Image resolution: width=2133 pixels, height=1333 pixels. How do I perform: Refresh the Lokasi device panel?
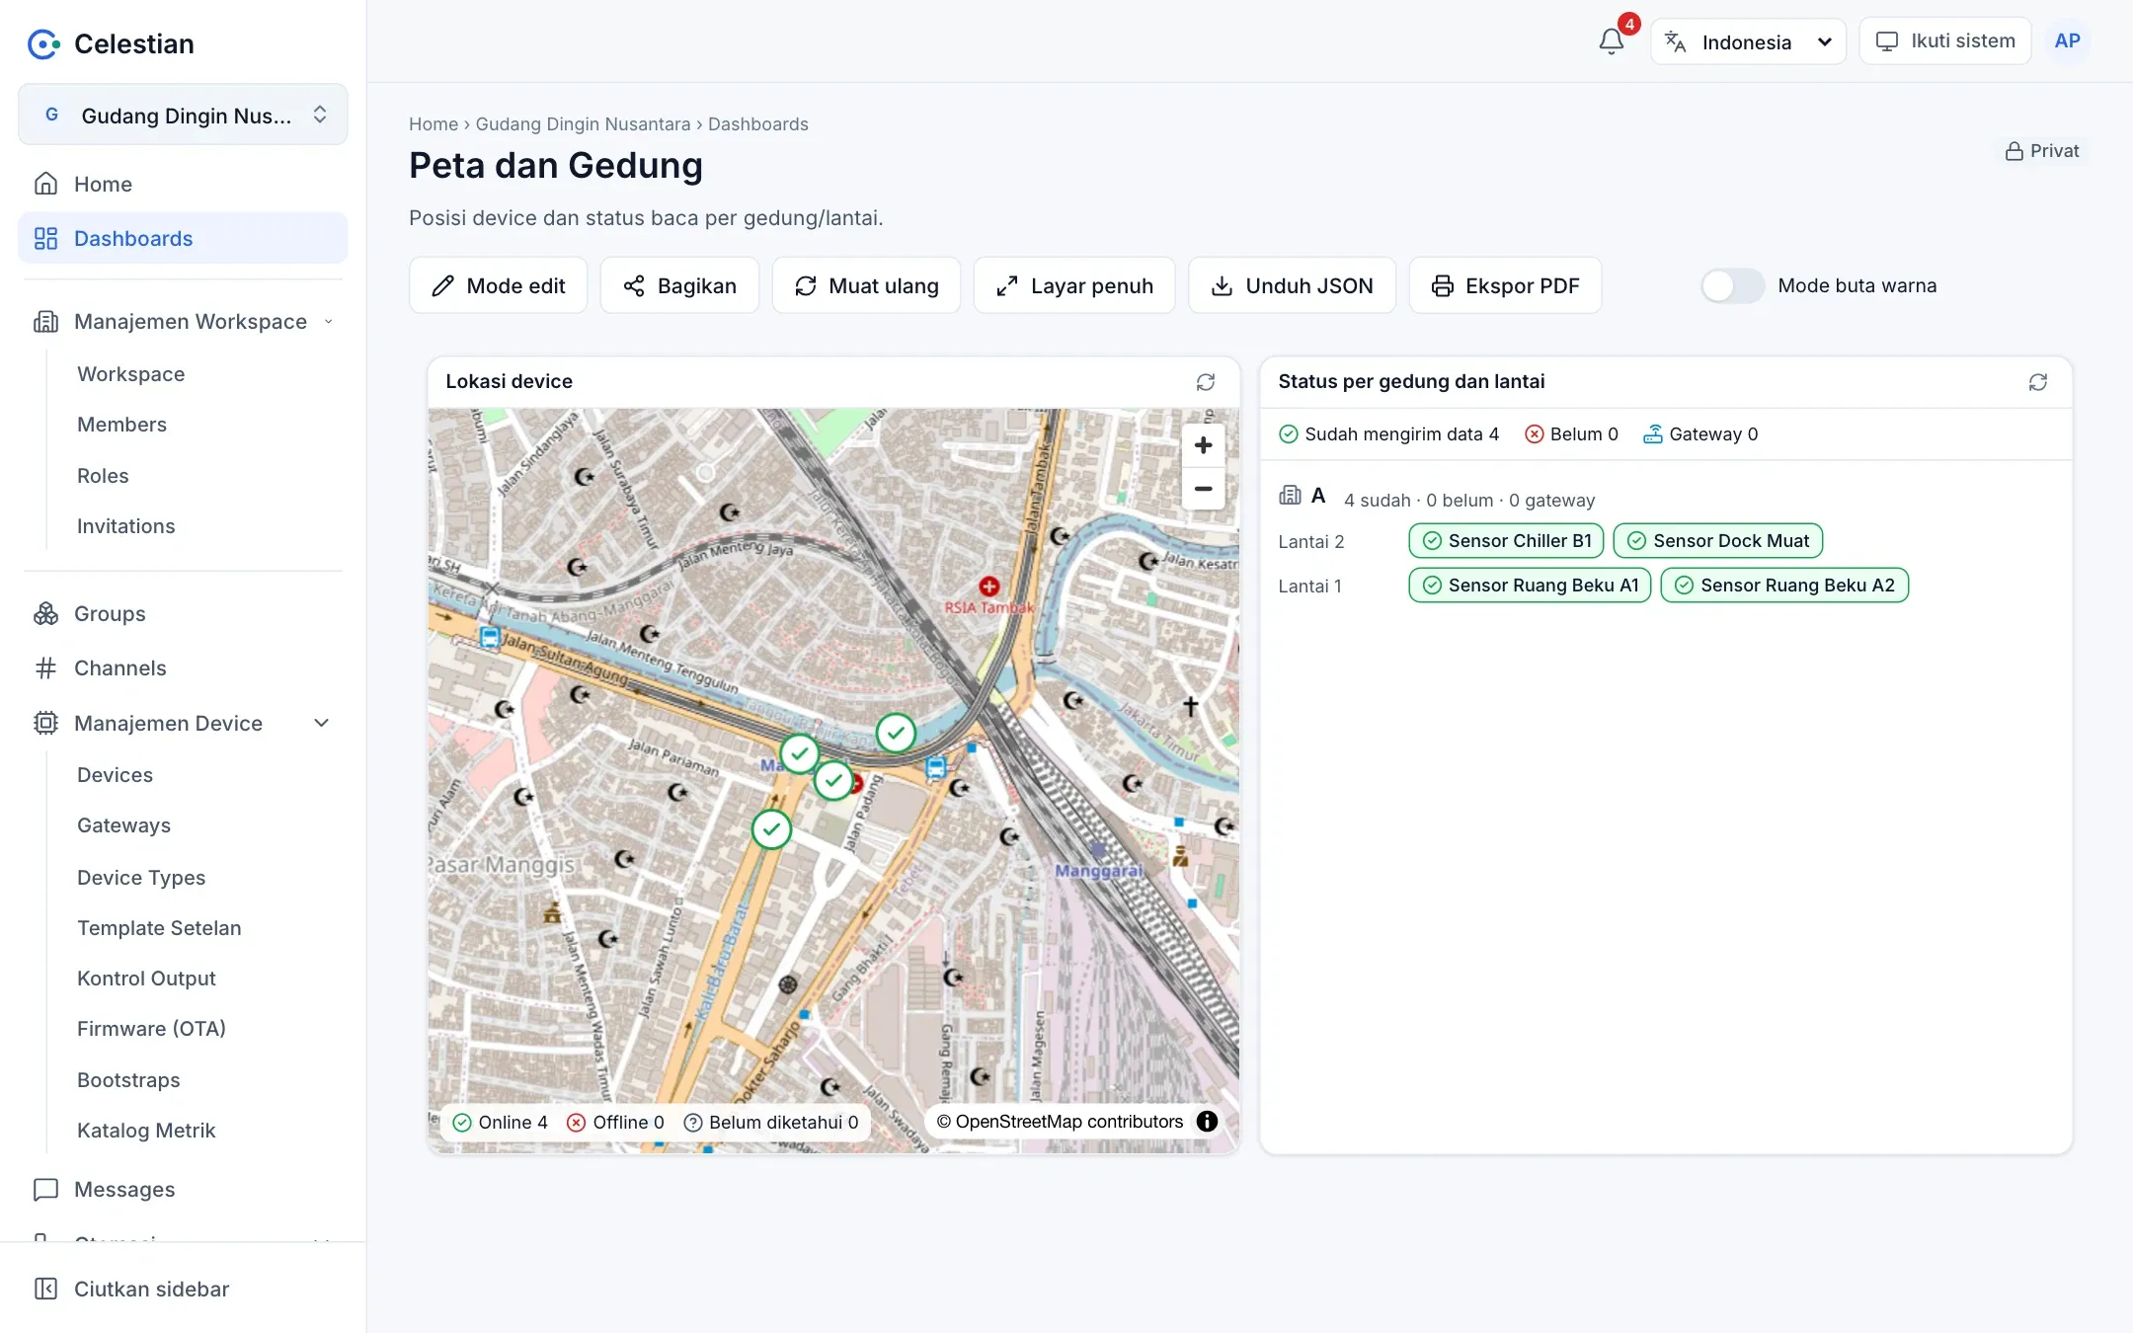coord(1206,382)
